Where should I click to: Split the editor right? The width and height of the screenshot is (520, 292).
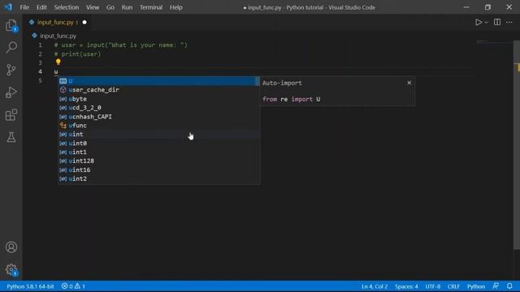tap(497, 22)
